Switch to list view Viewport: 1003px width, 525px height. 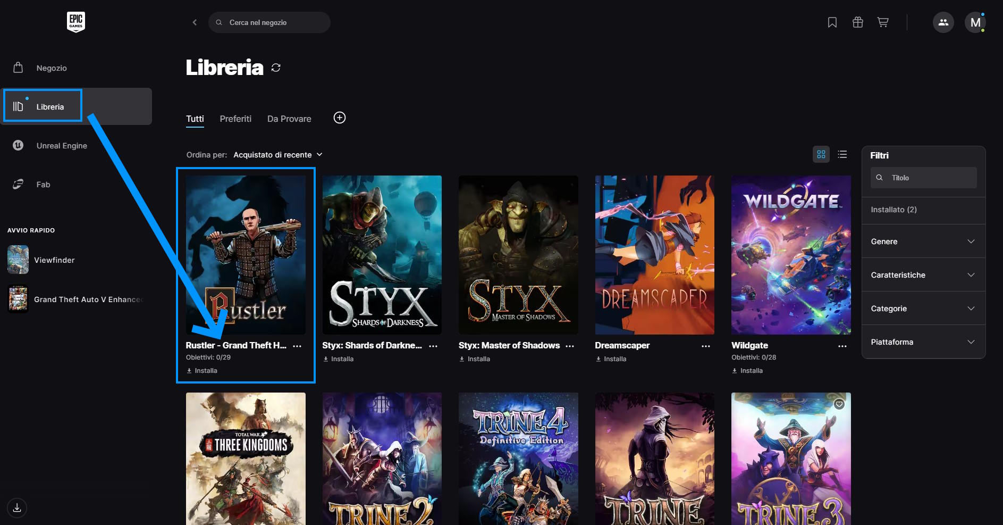coord(842,154)
